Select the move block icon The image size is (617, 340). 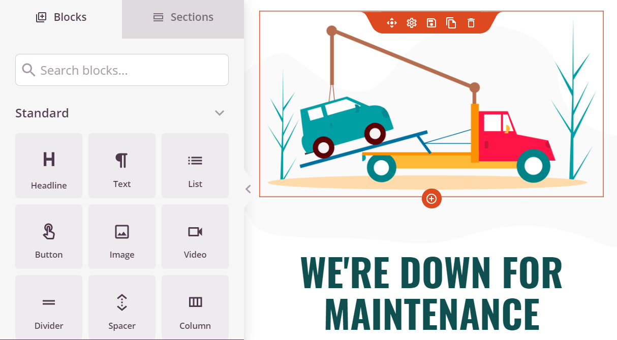coord(391,23)
